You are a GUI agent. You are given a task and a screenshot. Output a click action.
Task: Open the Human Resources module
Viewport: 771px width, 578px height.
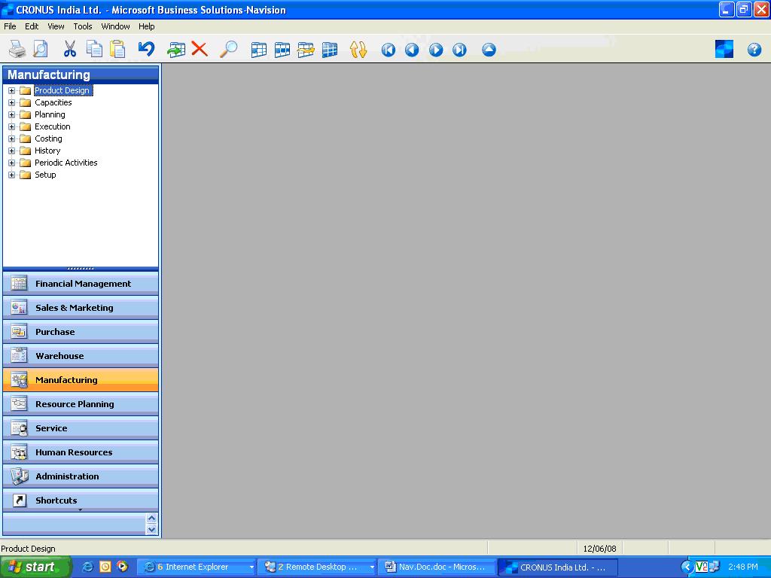click(x=81, y=452)
